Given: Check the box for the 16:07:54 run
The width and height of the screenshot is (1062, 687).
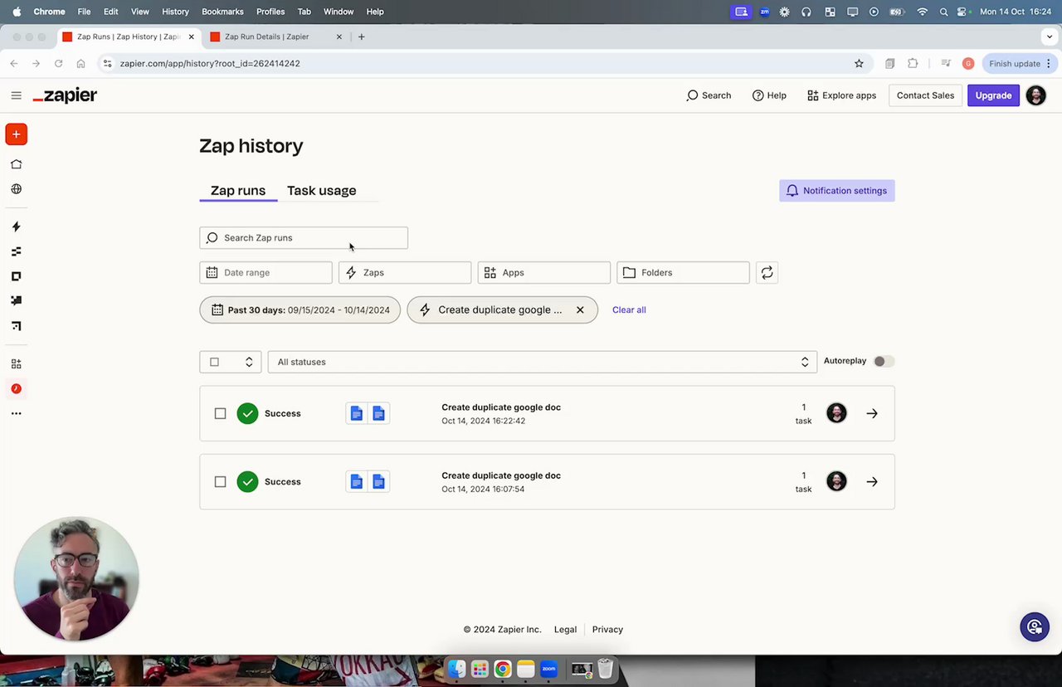Looking at the screenshot, I should tap(220, 481).
